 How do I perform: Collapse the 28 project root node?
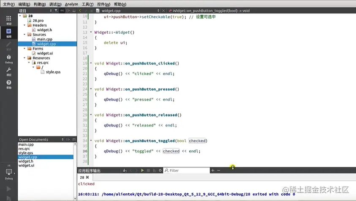(x=20, y=16)
